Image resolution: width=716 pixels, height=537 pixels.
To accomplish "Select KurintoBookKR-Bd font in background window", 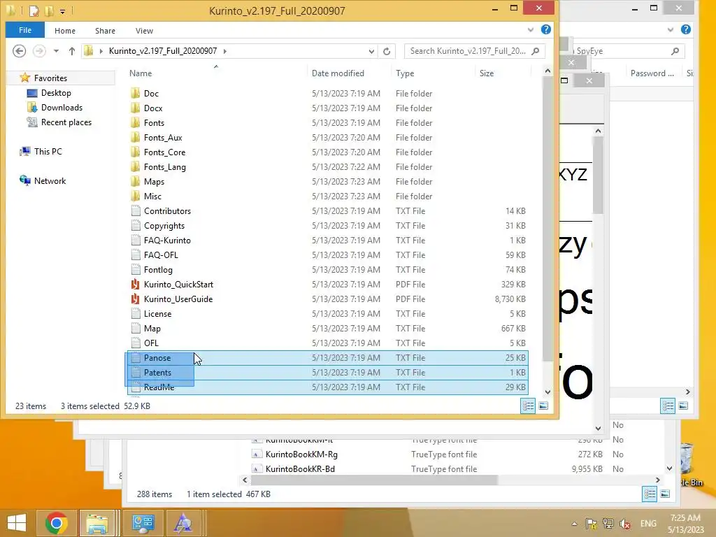I will [300, 469].
